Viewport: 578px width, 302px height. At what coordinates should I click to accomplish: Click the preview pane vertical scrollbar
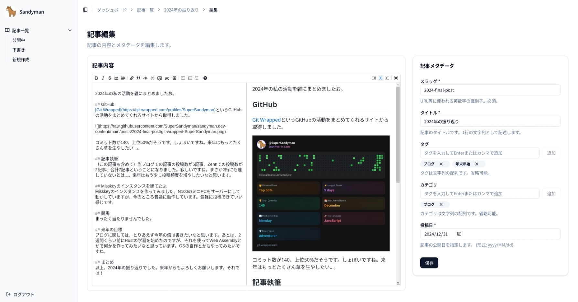tap(398, 135)
